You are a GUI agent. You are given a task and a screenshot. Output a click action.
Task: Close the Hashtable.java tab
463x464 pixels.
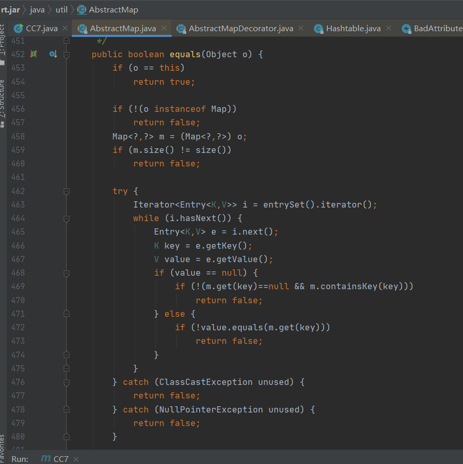coord(389,29)
